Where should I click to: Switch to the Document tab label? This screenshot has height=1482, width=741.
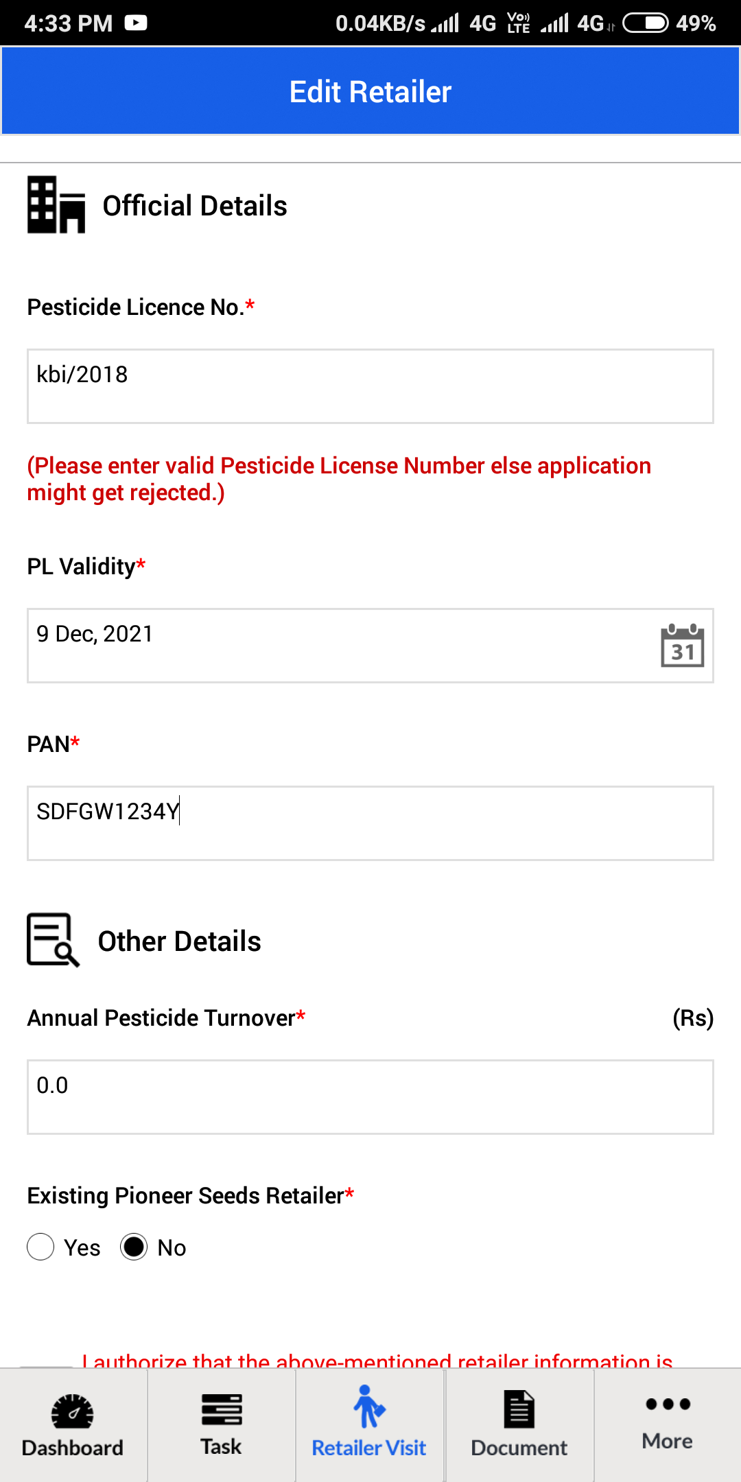[519, 1448]
